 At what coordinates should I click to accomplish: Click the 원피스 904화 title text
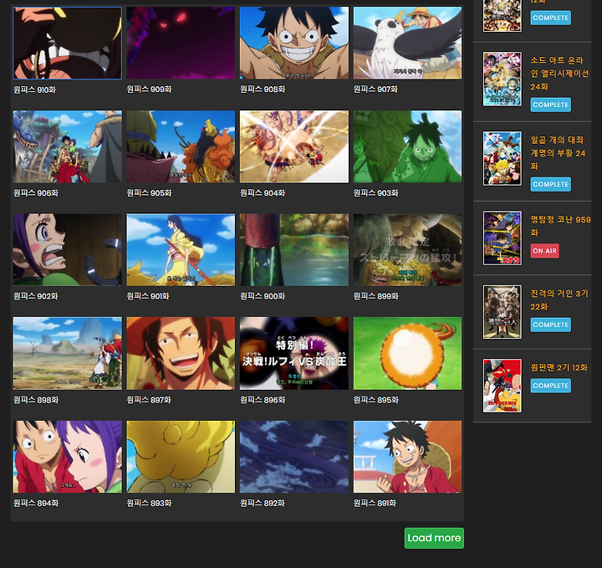(x=263, y=193)
